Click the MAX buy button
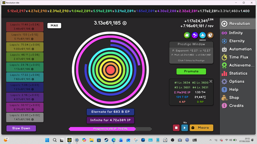 coord(54,25)
